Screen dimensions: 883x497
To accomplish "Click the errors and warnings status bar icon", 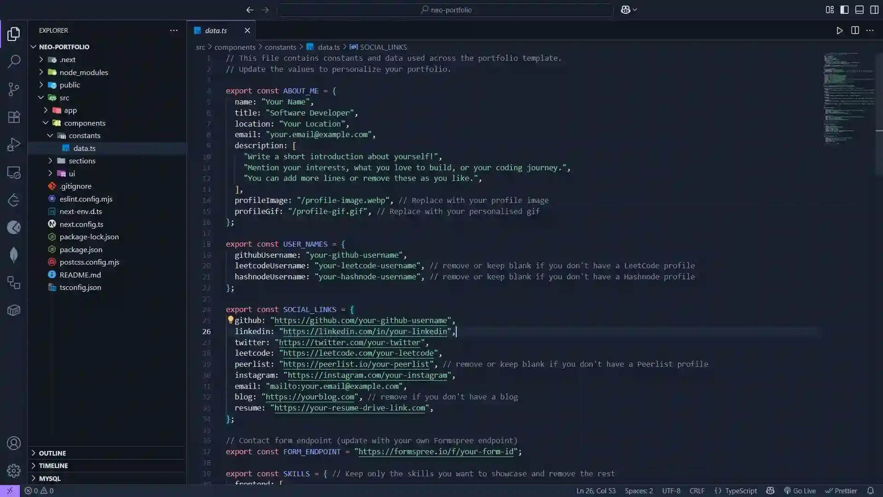I will [x=39, y=491].
